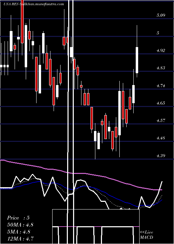Click the 4.39 price axis label

click(161, 155)
